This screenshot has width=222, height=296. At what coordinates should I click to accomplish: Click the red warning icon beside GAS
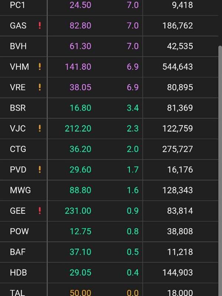(40, 26)
